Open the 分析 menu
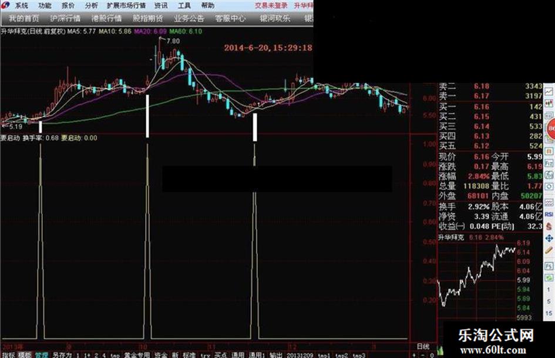 (x=91, y=5)
